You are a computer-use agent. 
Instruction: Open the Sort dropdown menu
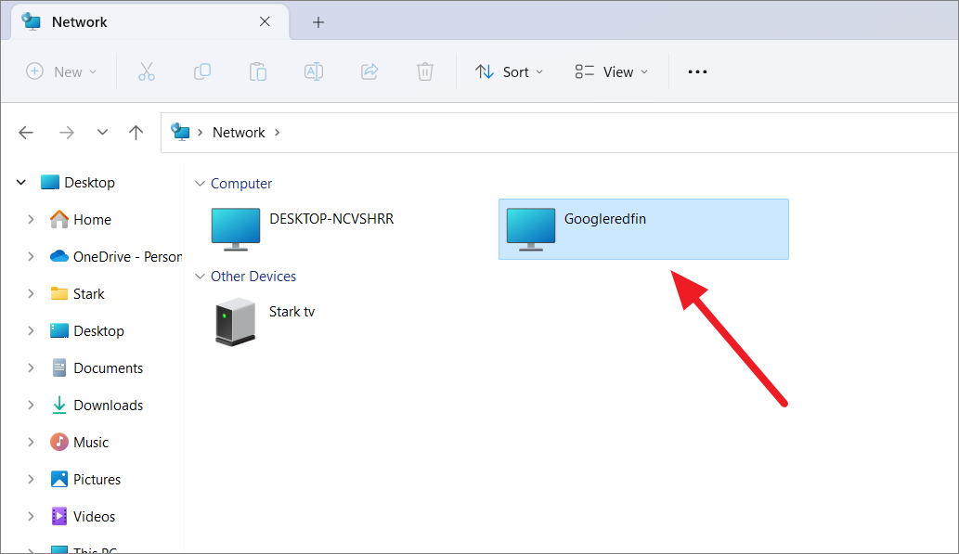coord(509,71)
